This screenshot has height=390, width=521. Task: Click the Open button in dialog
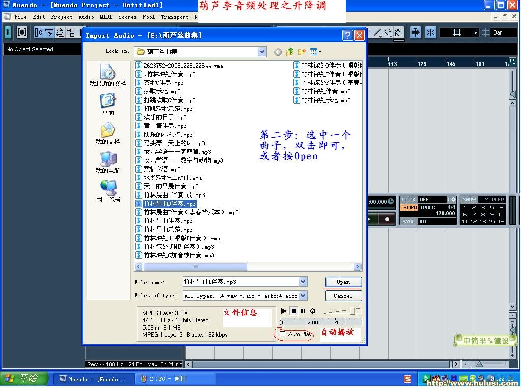343,282
